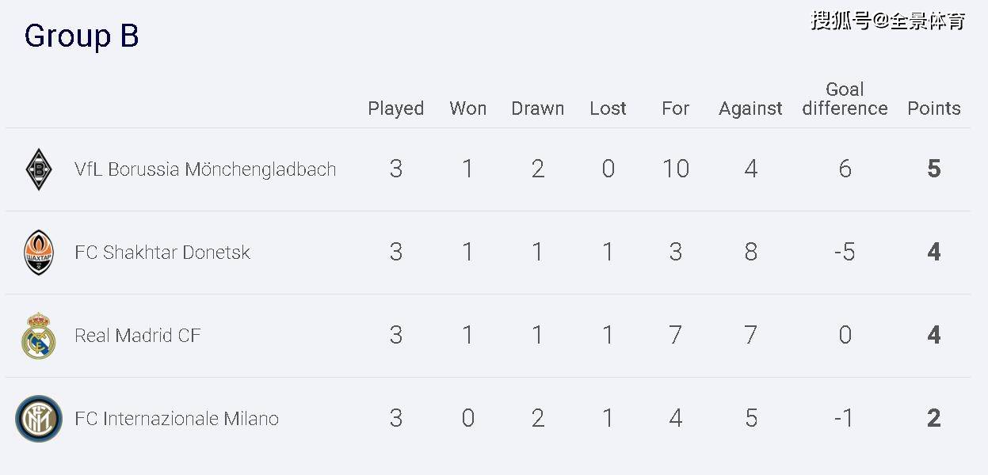
Task: Click the Shakhtar Donetsk club crest
Action: (38, 253)
